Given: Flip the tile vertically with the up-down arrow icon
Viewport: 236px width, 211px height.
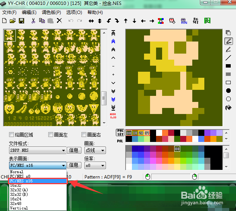Looking at the screenshot, I should click(x=100, y=21).
